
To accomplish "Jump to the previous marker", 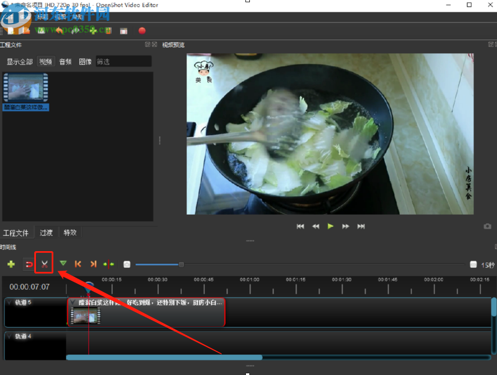I will pyautogui.click(x=78, y=263).
